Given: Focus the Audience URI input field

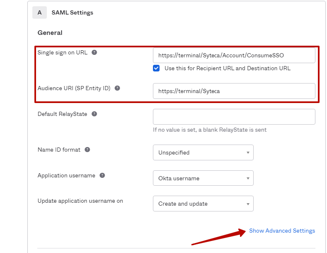Looking at the screenshot, I should (234, 91).
